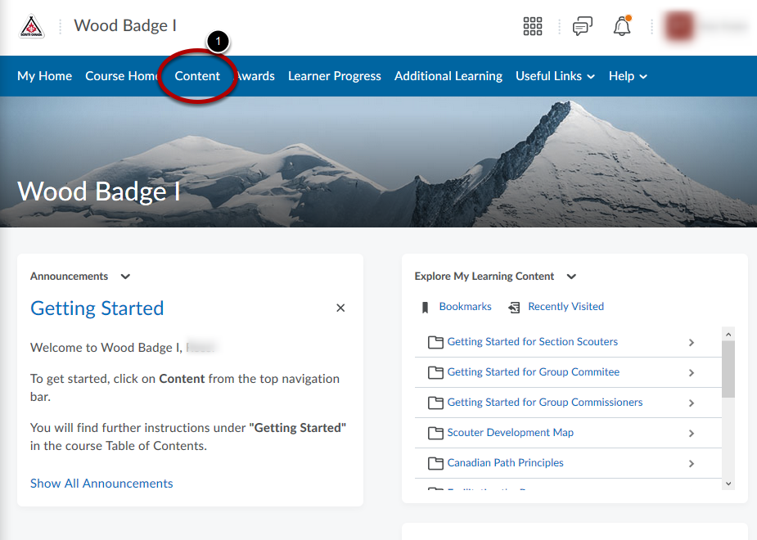Click the Bookmarks flag icon

425,308
